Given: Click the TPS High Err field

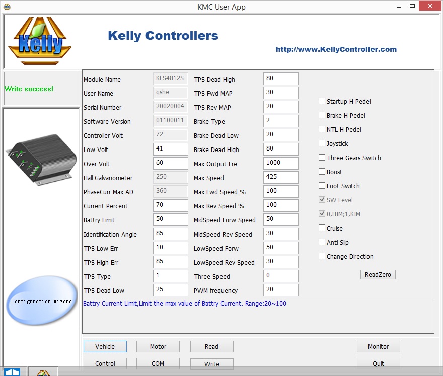Looking at the screenshot, I should tap(170, 262).
